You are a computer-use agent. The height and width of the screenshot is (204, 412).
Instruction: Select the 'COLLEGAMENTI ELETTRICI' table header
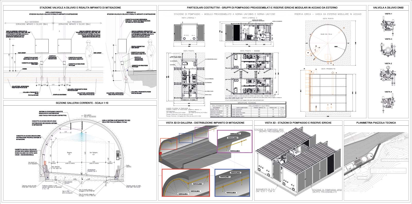pos(260,106)
